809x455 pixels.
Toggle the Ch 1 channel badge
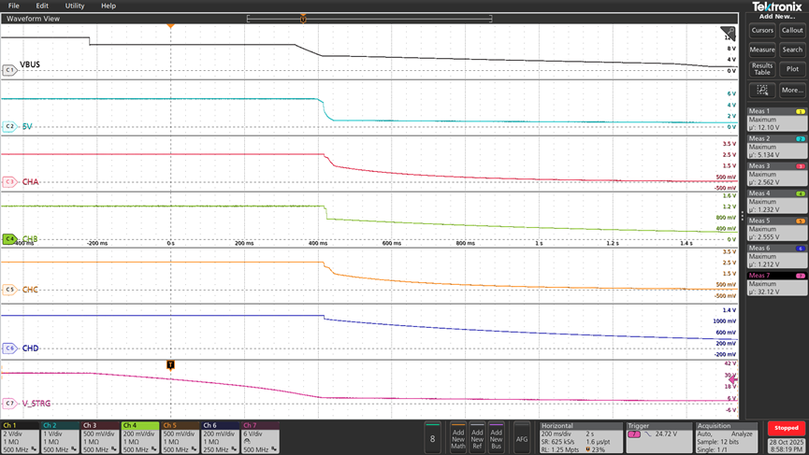[20, 437]
